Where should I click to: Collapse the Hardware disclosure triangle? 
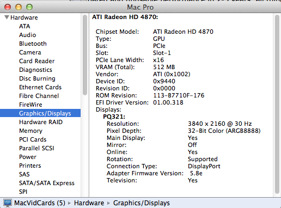[7, 17]
